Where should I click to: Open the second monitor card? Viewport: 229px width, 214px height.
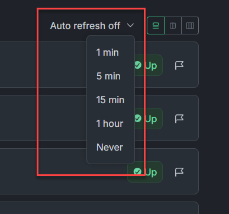pyautogui.click(x=99, y=118)
